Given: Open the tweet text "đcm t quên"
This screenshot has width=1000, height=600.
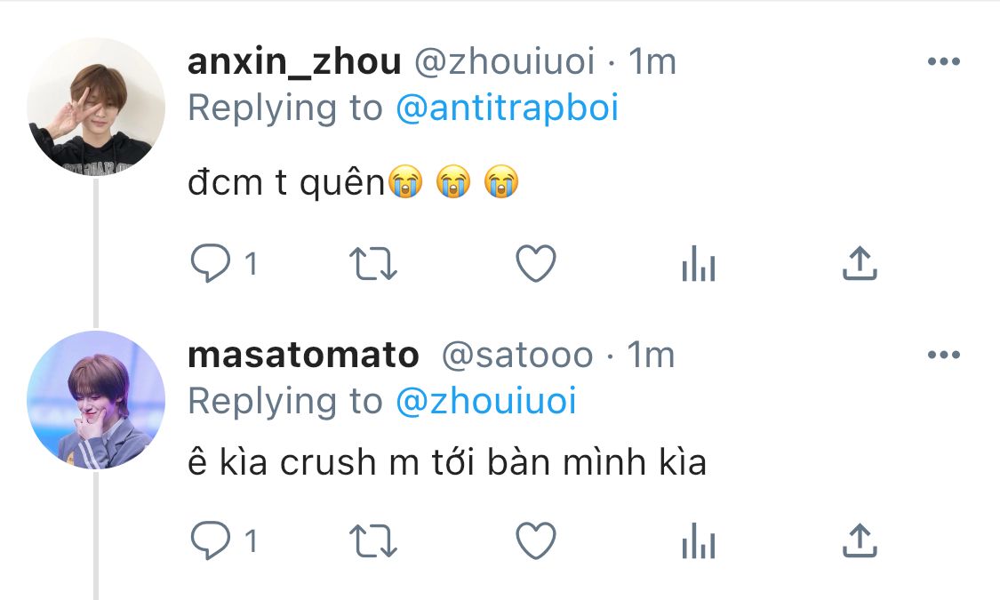Looking at the screenshot, I should 289,184.
